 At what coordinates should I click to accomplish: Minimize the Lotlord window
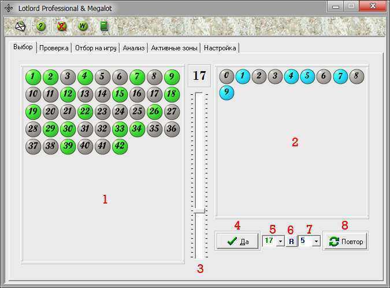[335, 7]
